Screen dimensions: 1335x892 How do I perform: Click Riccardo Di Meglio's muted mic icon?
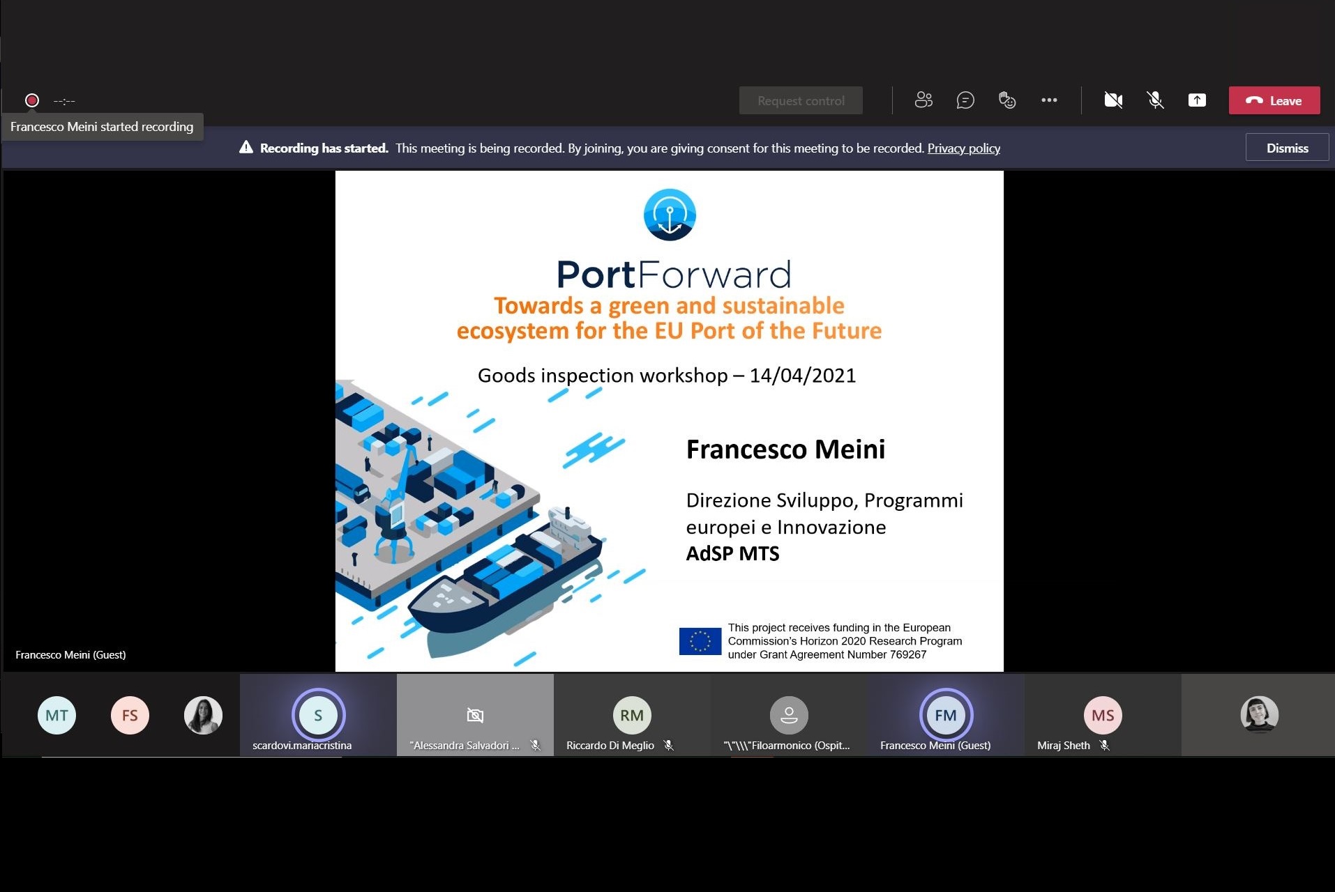point(669,746)
